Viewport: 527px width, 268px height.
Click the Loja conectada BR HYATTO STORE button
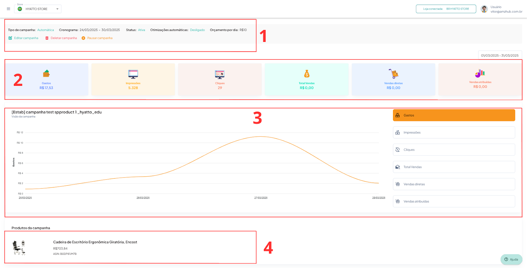[x=446, y=9]
